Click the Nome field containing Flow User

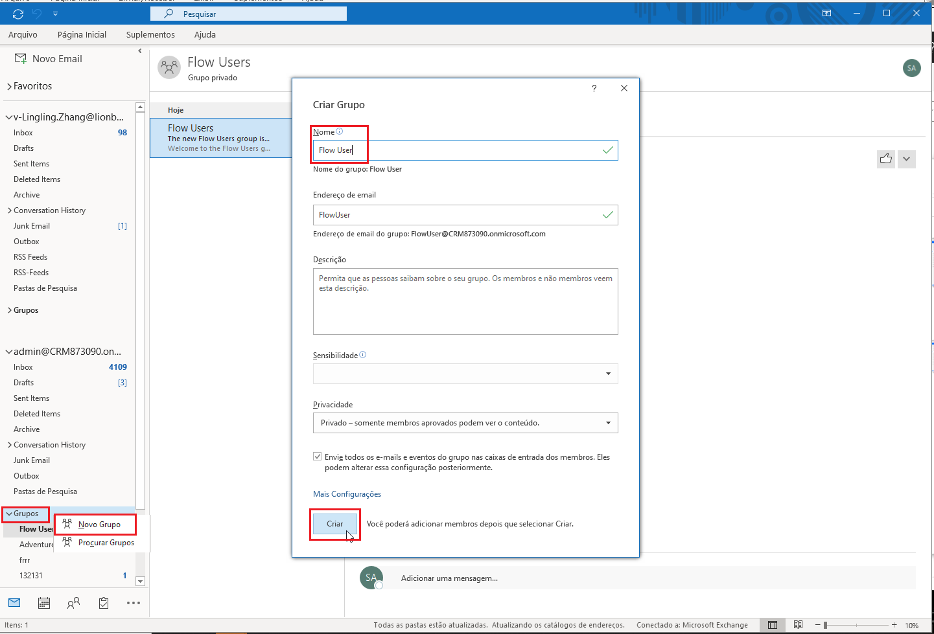click(x=465, y=150)
